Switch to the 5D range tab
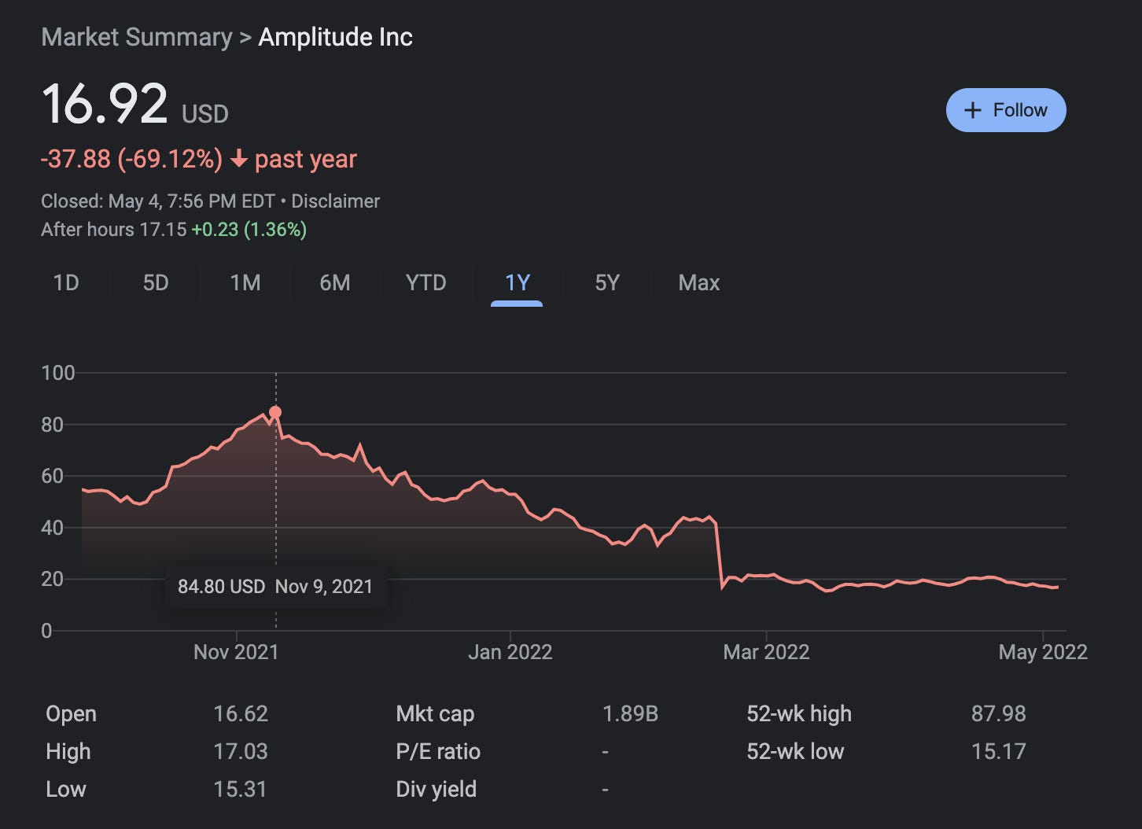The height and width of the screenshot is (829, 1142). [x=156, y=283]
